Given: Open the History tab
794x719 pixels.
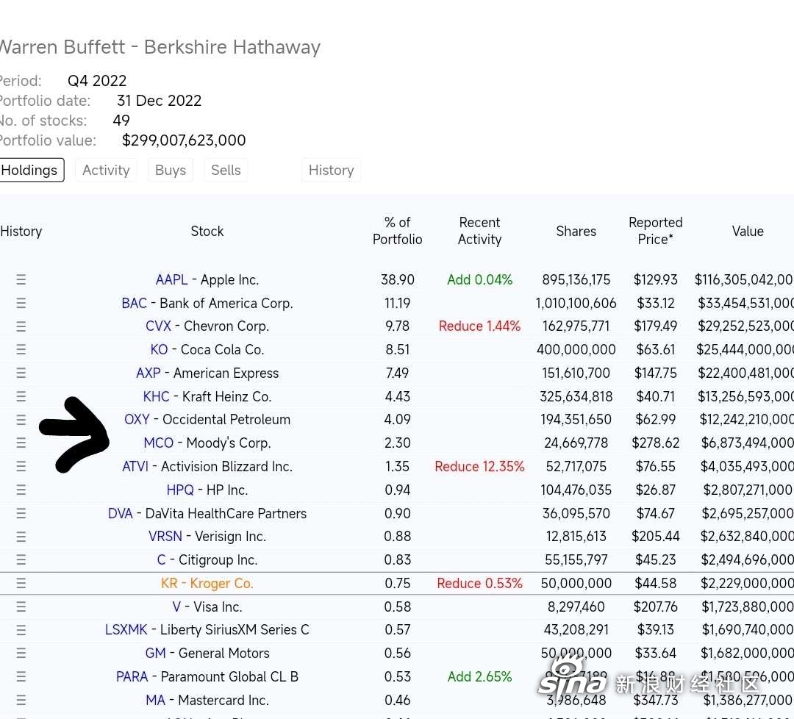Looking at the screenshot, I should tap(331, 170).
